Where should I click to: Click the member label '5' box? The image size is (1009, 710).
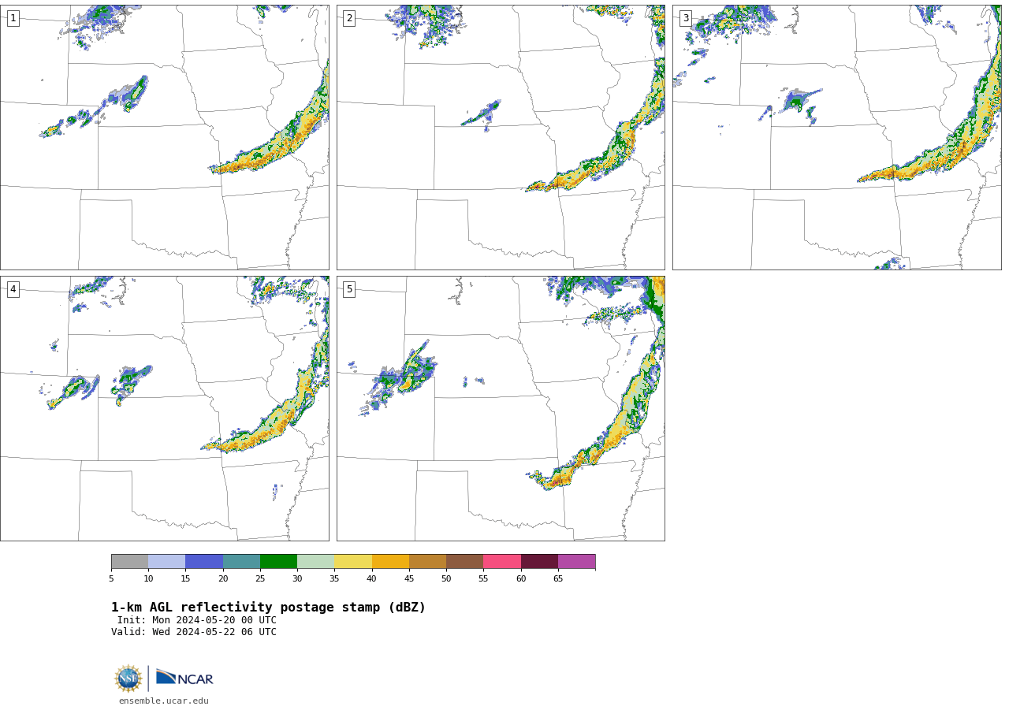349,289
